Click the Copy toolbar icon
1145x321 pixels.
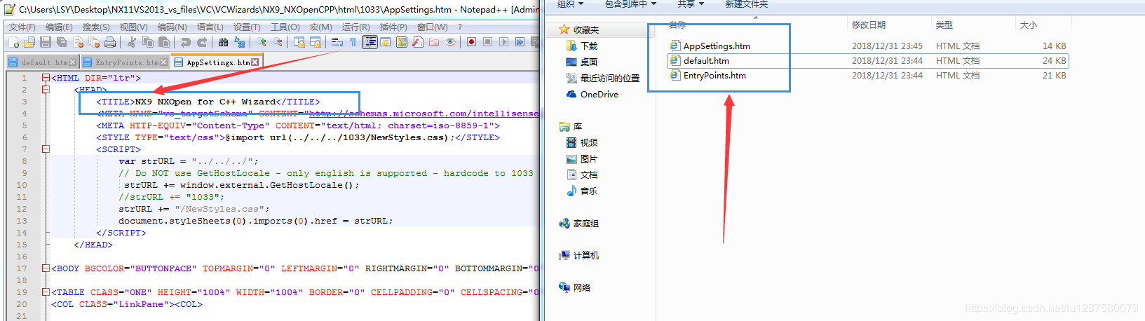point(147,42)
